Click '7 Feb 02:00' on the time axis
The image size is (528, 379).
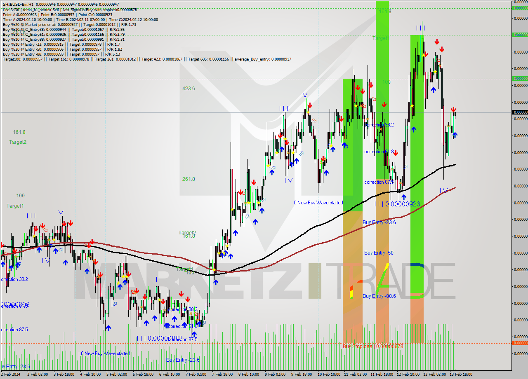coord(196,374)
